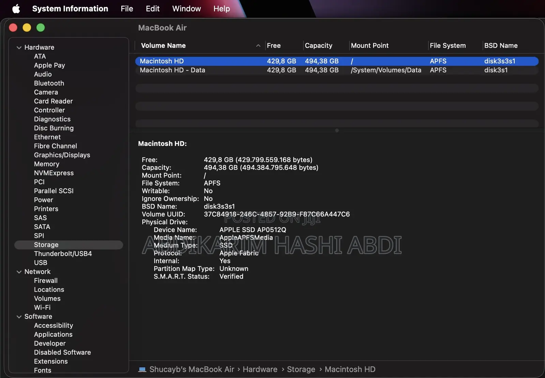Screen dimensions: 545x378
Task: Collapse the Software section chevron
Action: 19,317
